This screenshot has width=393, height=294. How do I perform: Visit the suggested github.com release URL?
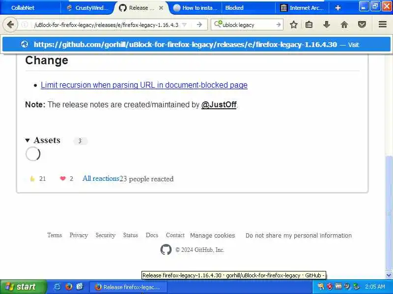coord(196,45)
